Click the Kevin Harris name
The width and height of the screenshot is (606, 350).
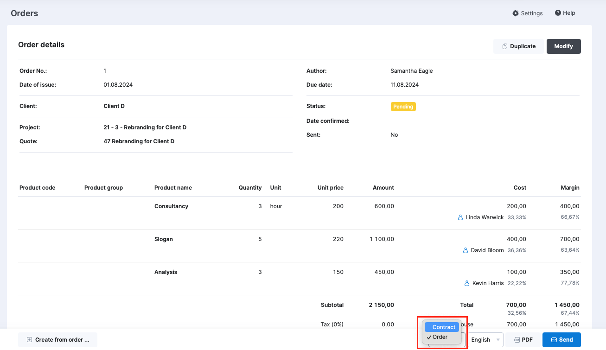488,283
